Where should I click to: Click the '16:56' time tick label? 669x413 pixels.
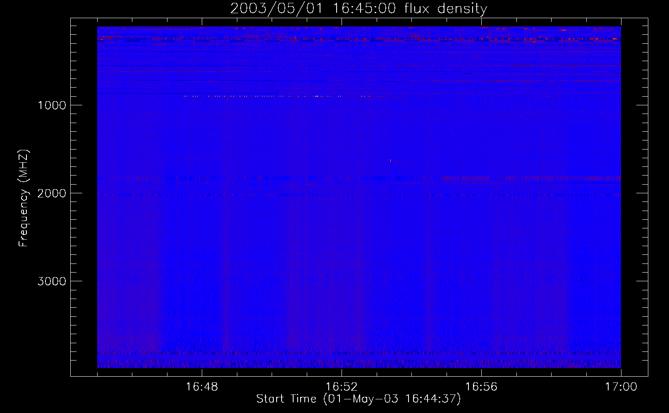(481, 387)
